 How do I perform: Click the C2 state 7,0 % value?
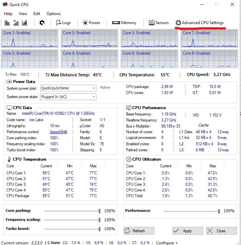[x=76, y=243]
